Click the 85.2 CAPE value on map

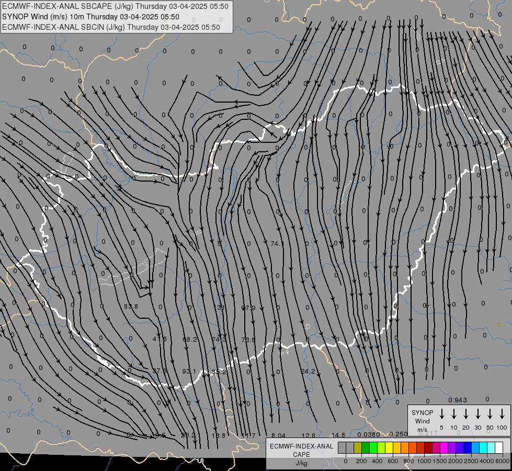click(219, 372)
